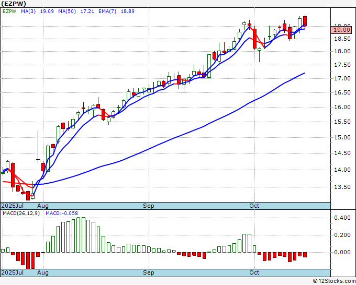Click the 14.00 price axis label
Image resolution: width=356 pixels, height=285 pixels.
[342, 170]
